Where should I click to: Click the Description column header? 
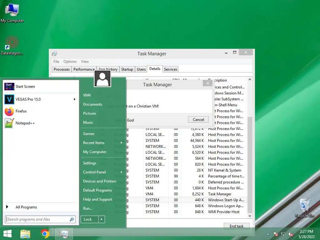[x=227, y=80]
